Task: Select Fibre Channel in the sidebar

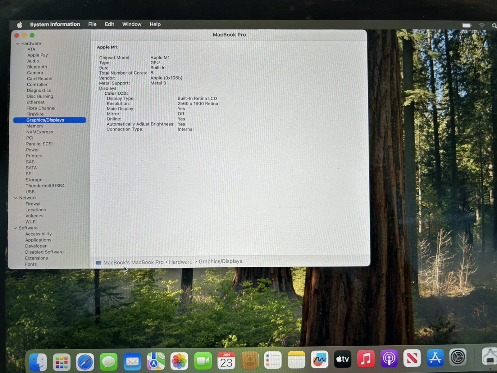Action: coord(41,108)
